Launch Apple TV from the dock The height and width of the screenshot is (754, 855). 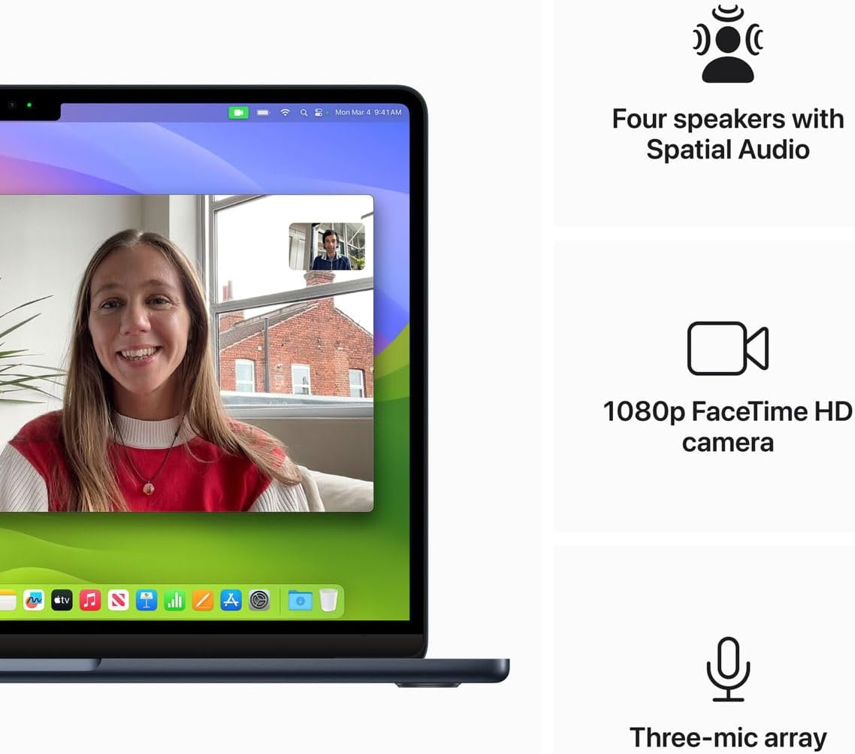pyautogui.click(x=62, y=600)
